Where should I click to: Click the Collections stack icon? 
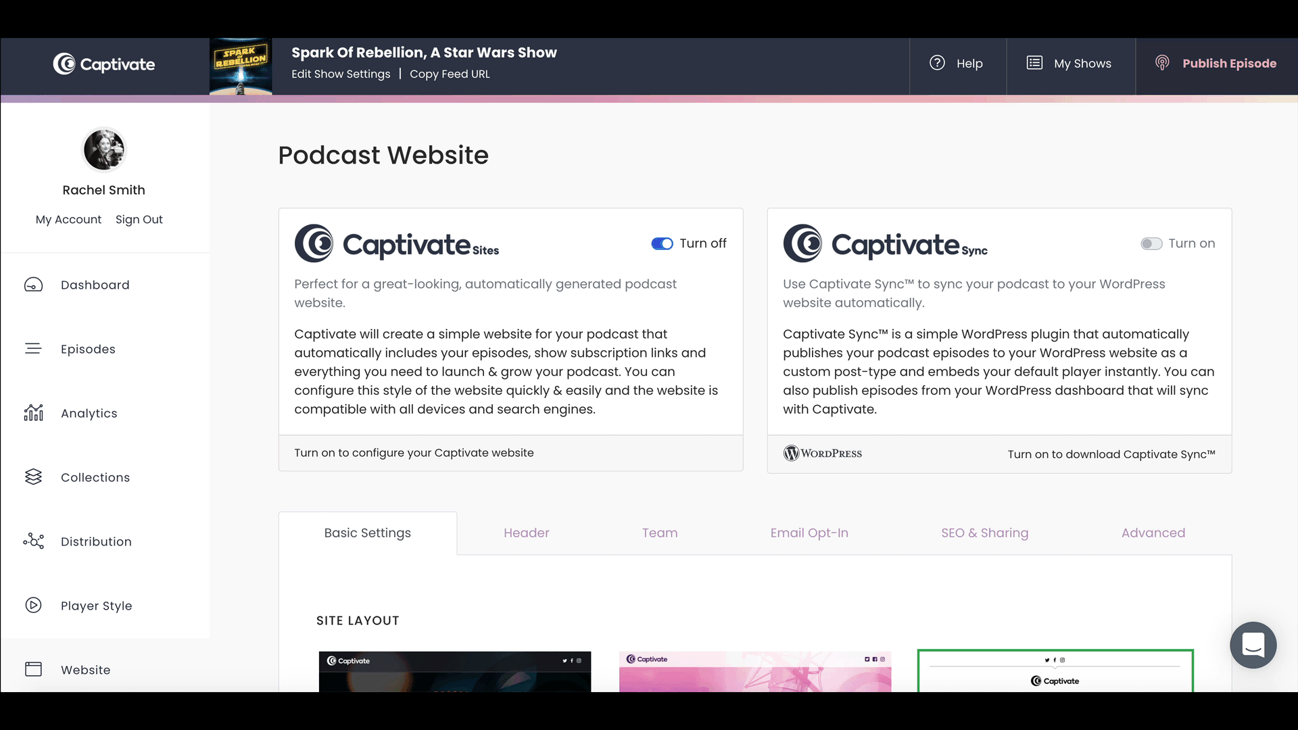coord(33,477)
